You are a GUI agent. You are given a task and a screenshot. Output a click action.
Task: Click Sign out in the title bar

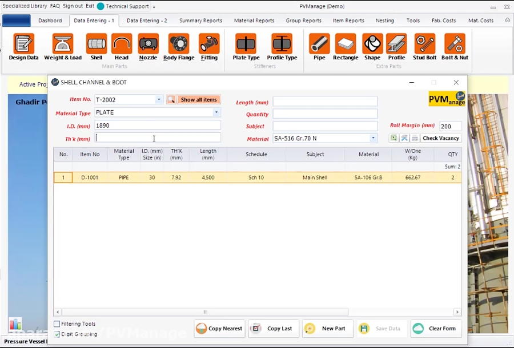point(73,6)
